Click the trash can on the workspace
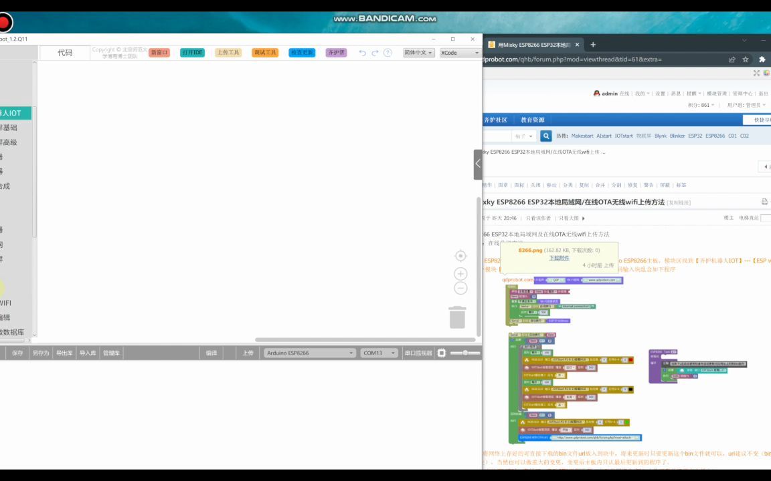The image size is (771, 481). (457, 317)
